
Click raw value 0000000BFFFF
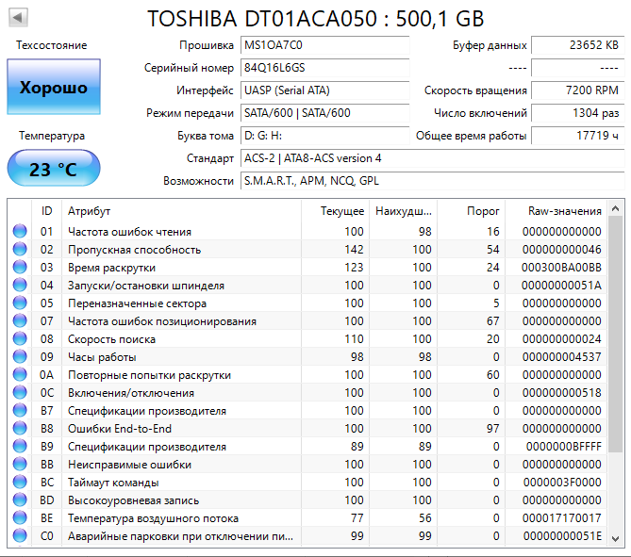coord(564,446)
